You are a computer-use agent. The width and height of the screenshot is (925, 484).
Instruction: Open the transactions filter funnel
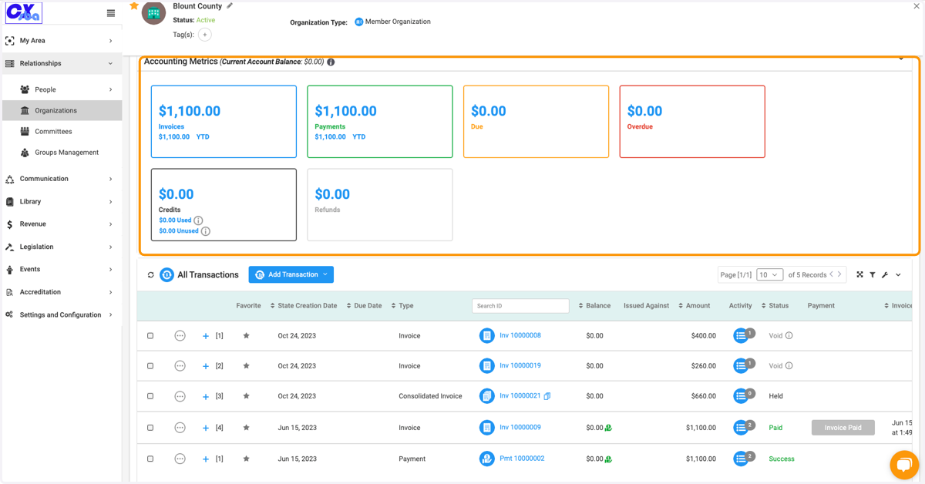(873, 274)
